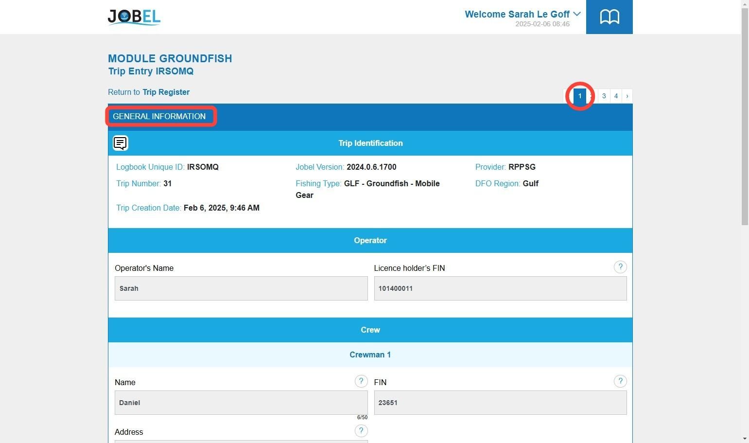Viewport: 749px width, 443px height.
Task: Click the Operator's Name field
Action: pos(241,288)
